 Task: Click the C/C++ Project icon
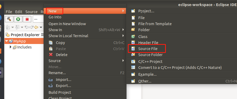133,62
